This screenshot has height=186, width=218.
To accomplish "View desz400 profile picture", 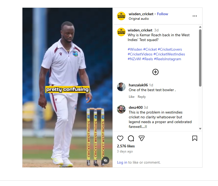I will [x=121, y=109].
